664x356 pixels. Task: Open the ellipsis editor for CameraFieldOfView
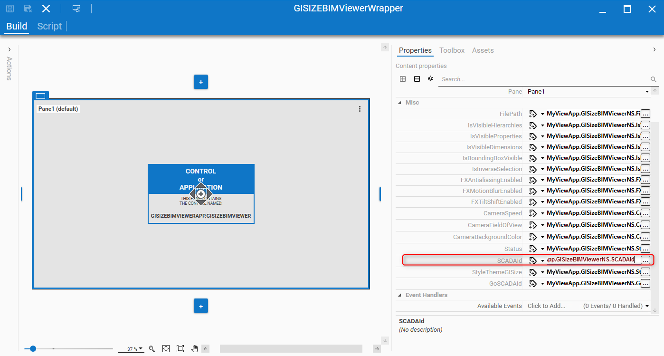645,225
